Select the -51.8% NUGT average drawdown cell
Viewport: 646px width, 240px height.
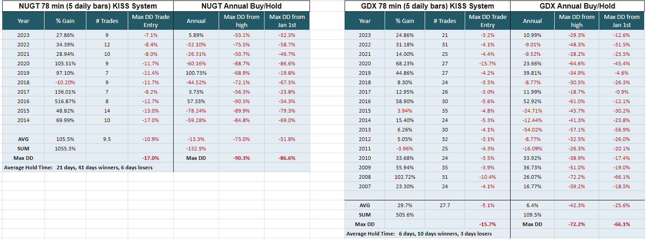click(287, 139)
